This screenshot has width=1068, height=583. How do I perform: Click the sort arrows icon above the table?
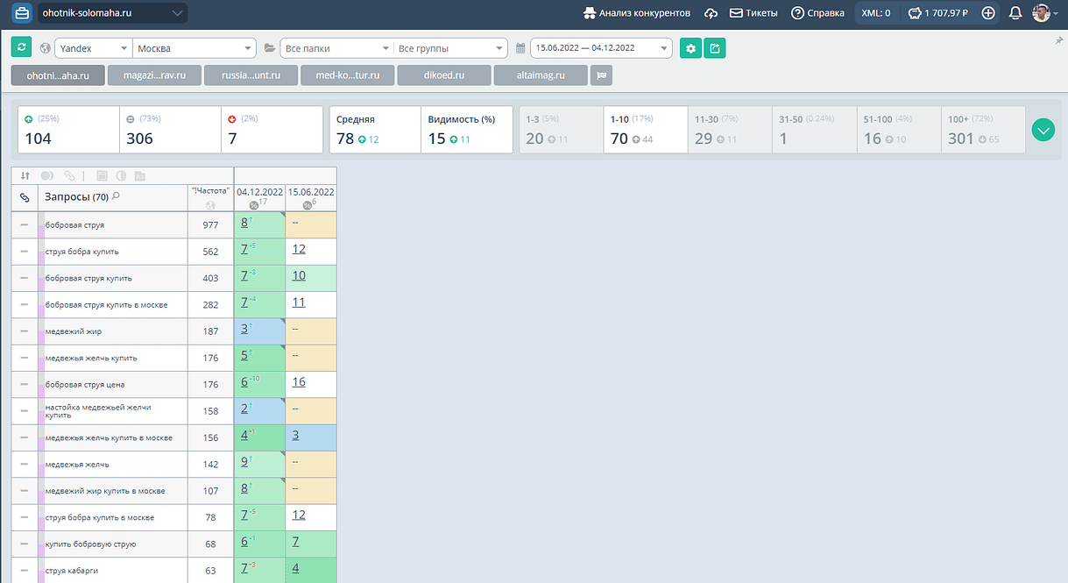25,175
